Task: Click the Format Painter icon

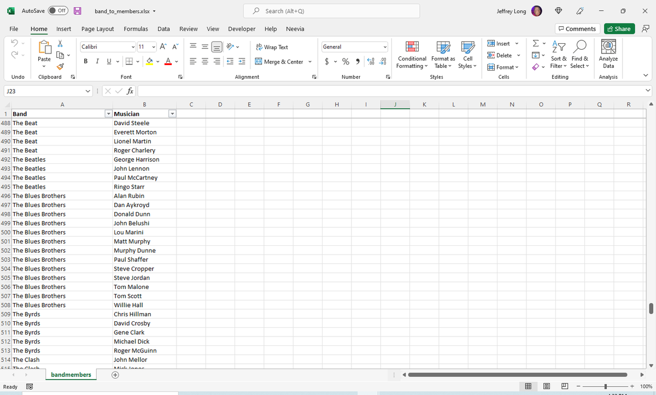Action: point(61,67)
